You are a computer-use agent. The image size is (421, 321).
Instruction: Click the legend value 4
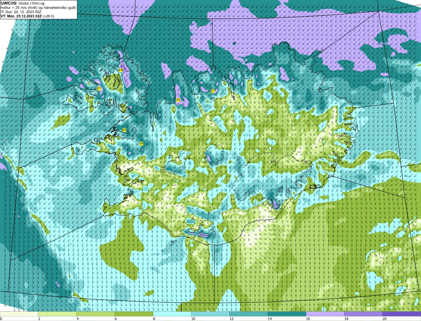click(78, 319)
